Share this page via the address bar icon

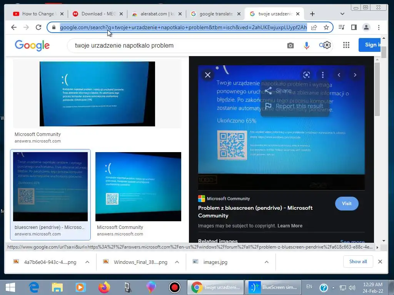(314, 27)
